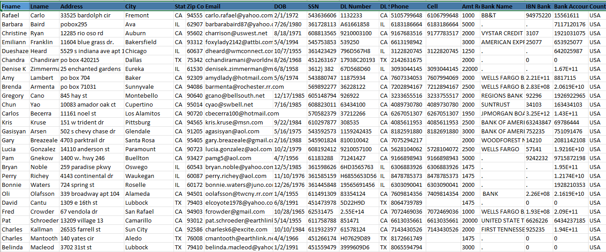
Task: Click the VYSTAR CREDIT bank name cell
Action: (x=502, y=33)
